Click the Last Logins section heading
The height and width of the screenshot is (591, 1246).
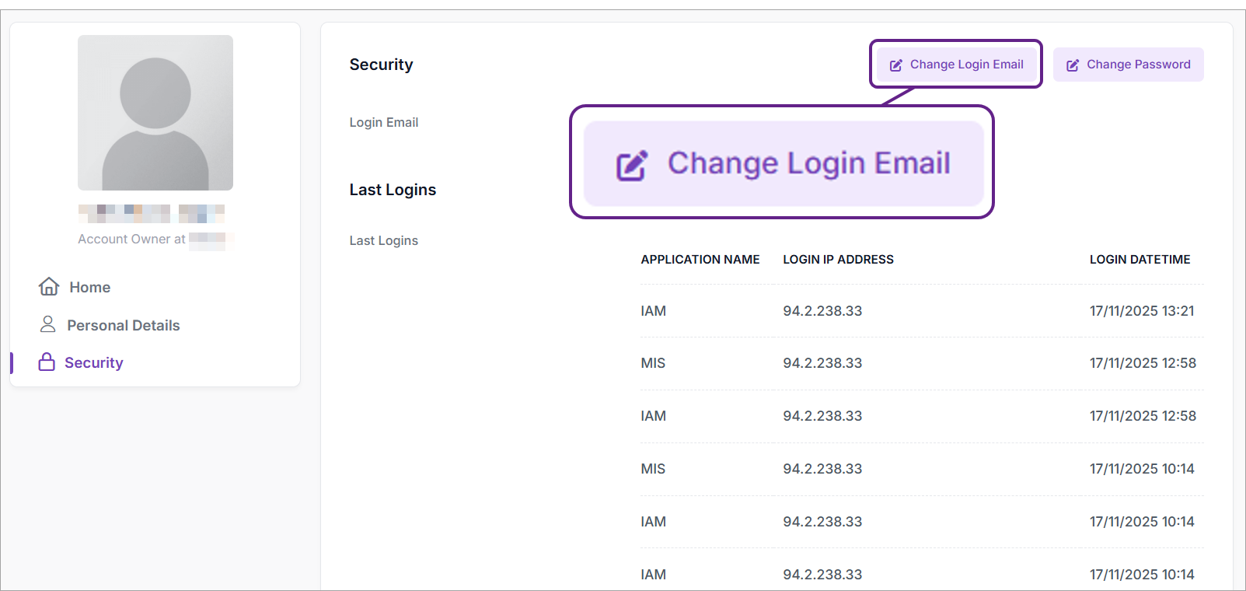coord(393,190)
